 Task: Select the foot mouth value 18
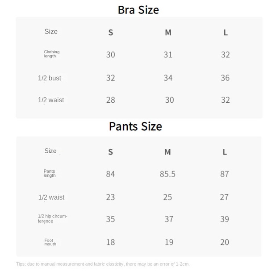tap(110, 242)
